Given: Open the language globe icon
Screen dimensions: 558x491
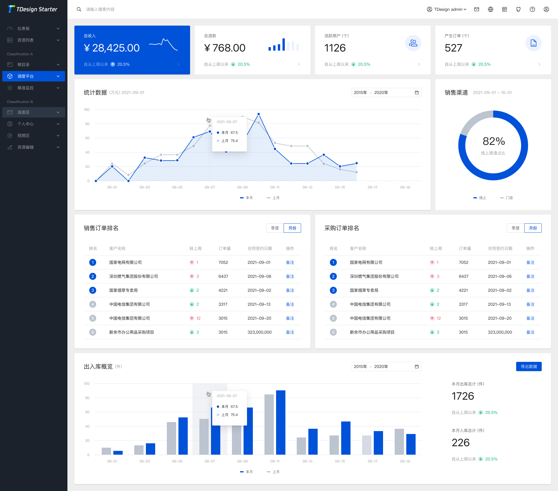Looking at the screenshot, I should tap(491, 9).
